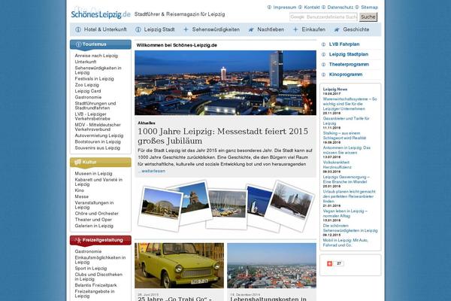Open Chöre und Orchester link

(97, 214)
